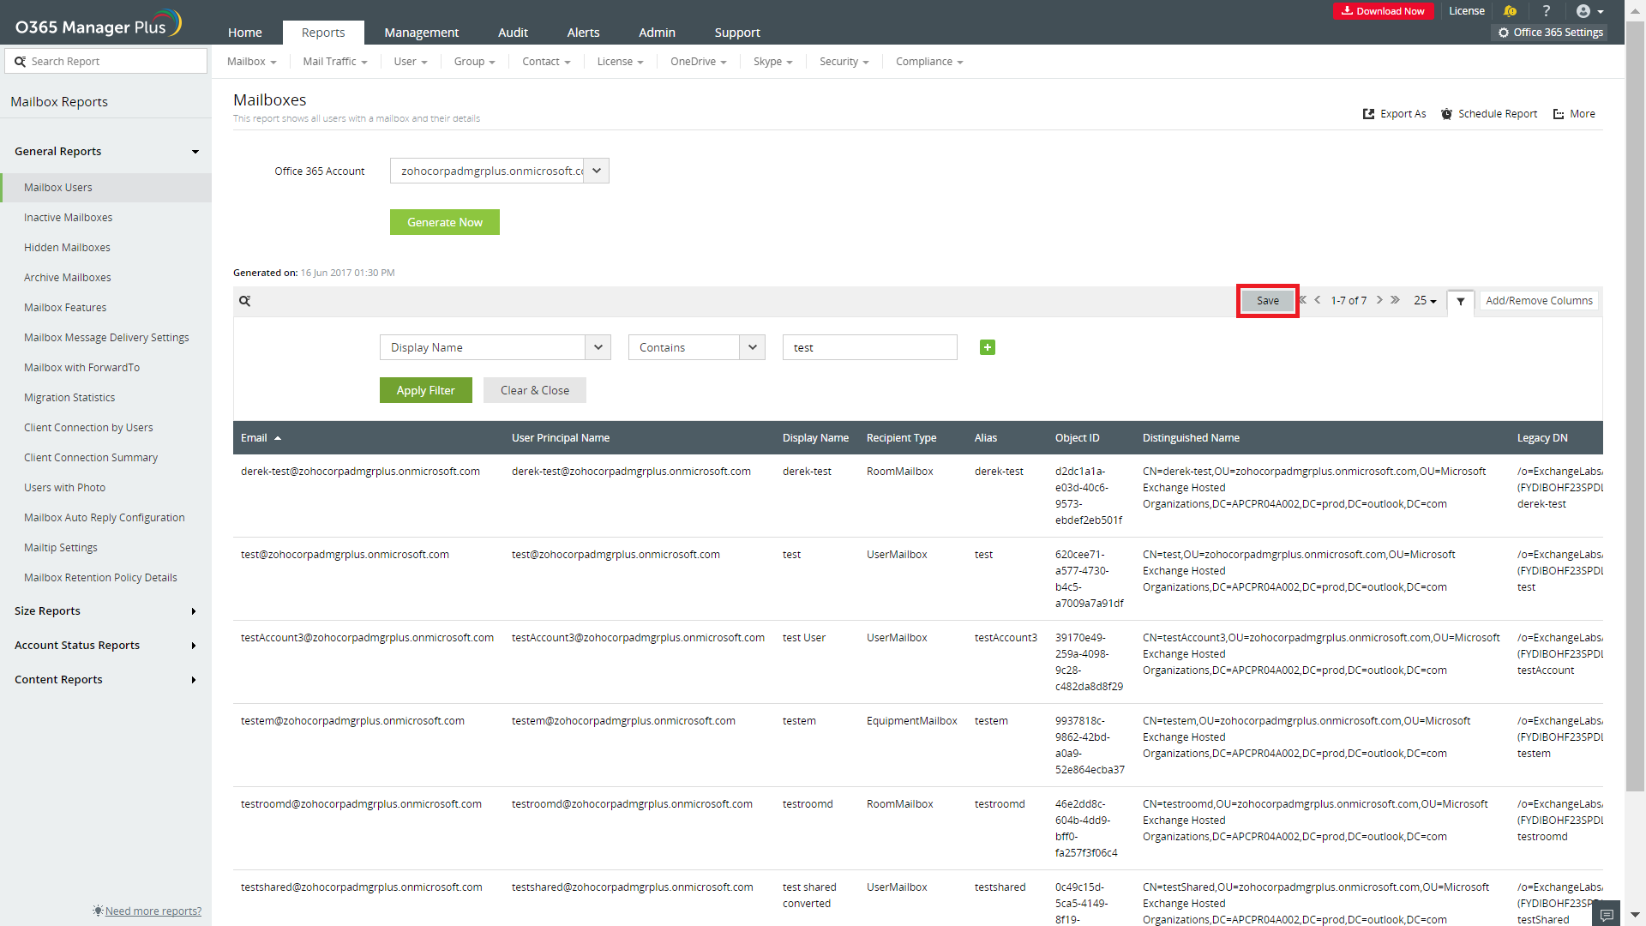
Task: Open the Need more reports link
Action: click(x=153, y=911)
